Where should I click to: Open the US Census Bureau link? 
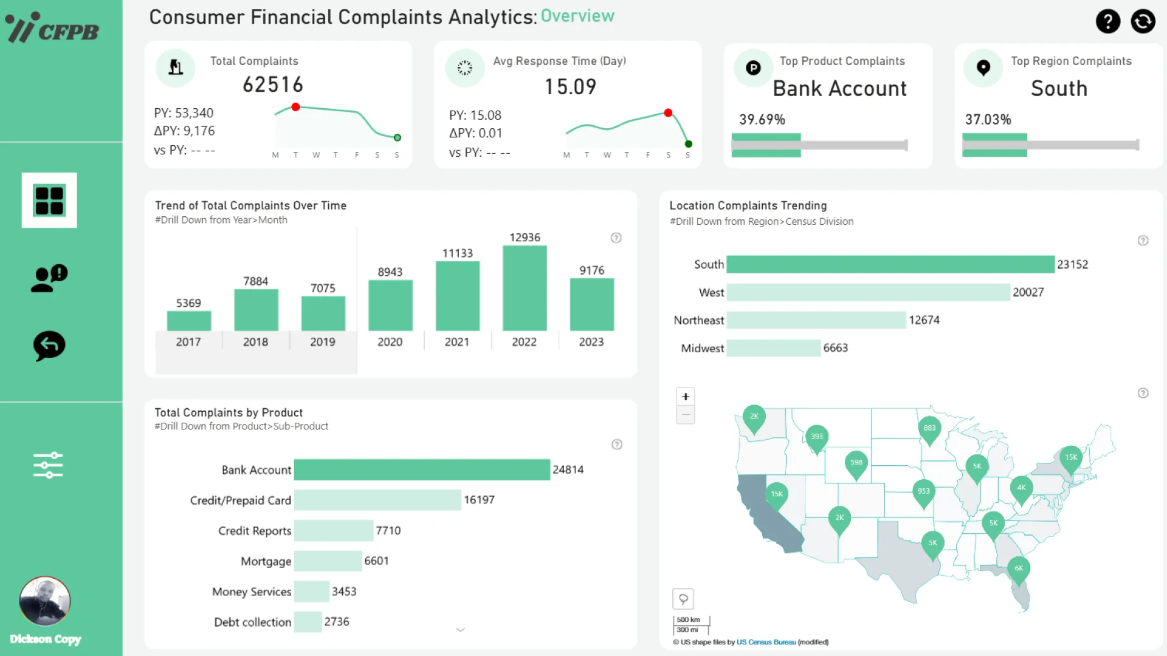click(x=766, y=642)
